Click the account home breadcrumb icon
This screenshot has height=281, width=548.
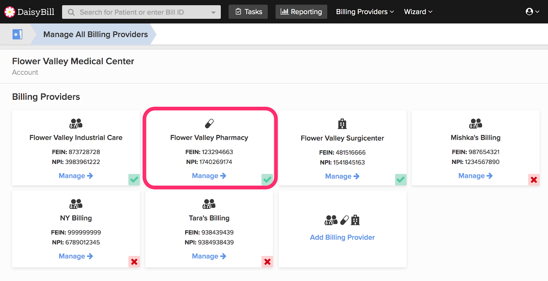pos(17,34)
